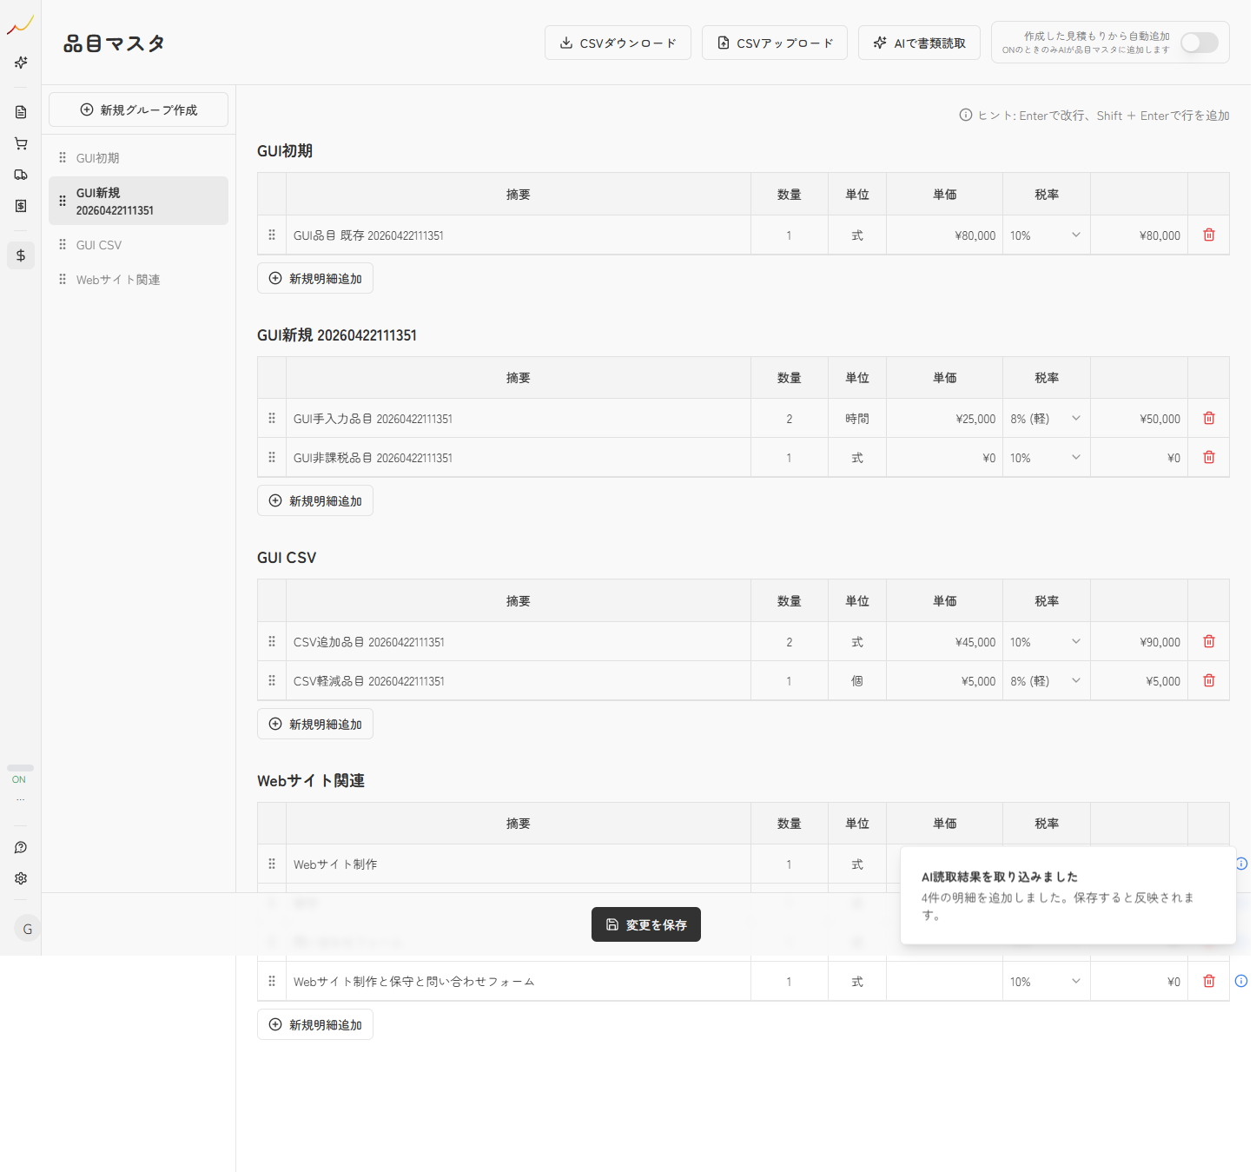Open the AI sparkle feature in the sidebar

coord(20,63)
